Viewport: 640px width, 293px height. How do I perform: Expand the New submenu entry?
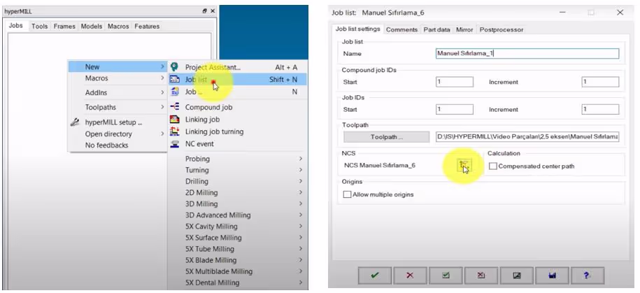pyautogui.click(x=118, y=67)
